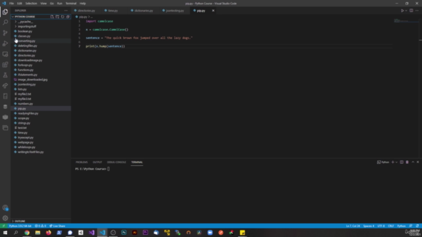This screenshot has width=422, height=237.
Task: Close the pip.py editor tab
Action: [x=213, y=11]
